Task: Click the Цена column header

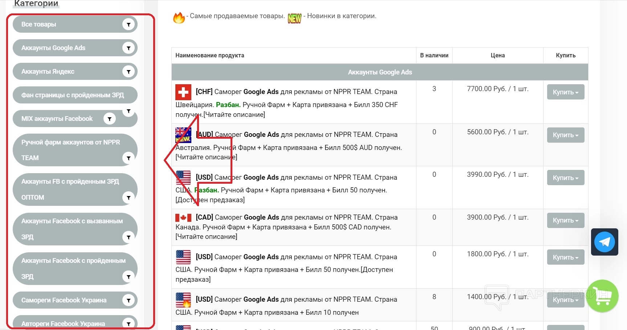Action: 497,56
